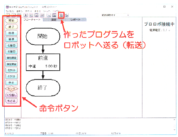Click the 終了 rounded command button

point(11,27)
